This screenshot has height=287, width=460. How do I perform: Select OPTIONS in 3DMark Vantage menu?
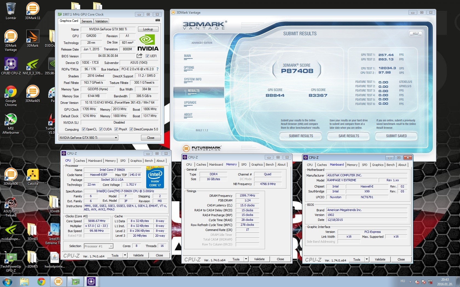pos(189,68)
